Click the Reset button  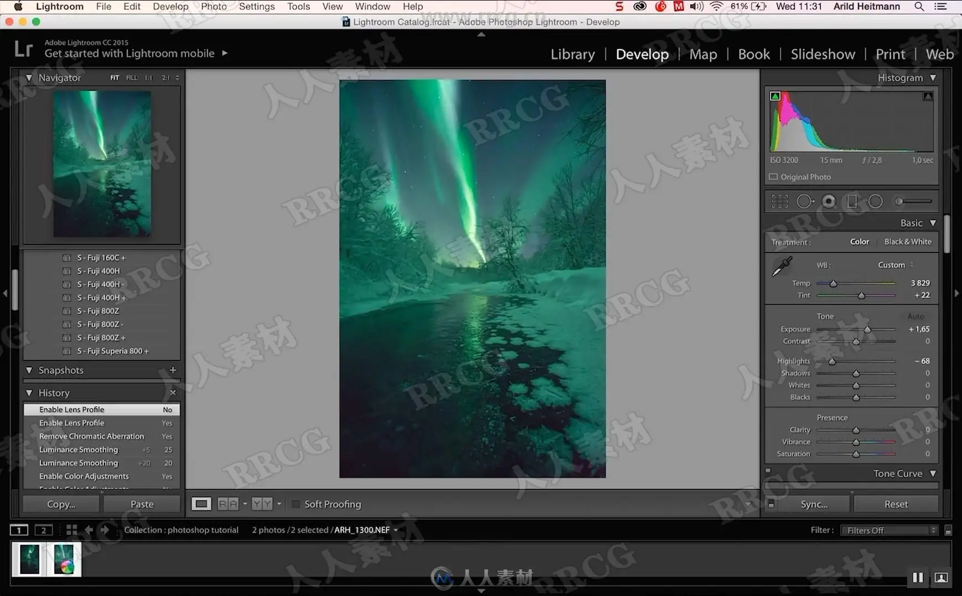pos(896,504)
